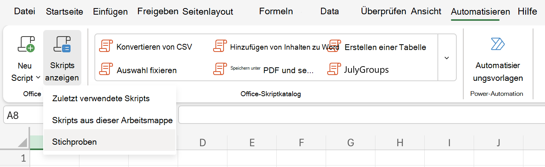545x167 pixels.
Task: Run the Konvertieren von CSV script
Action: point(146,47)
